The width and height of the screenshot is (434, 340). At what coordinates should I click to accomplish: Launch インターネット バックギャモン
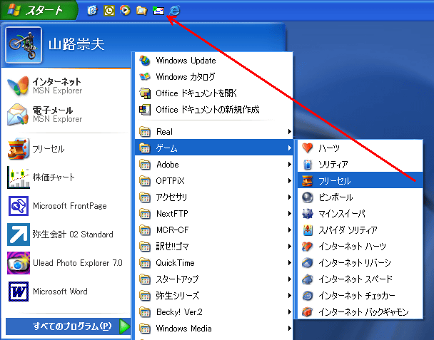pyautogui.click(x=360, y=311)
